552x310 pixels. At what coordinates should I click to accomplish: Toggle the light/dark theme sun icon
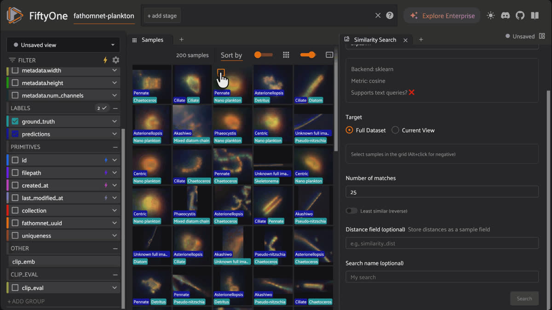491,16
